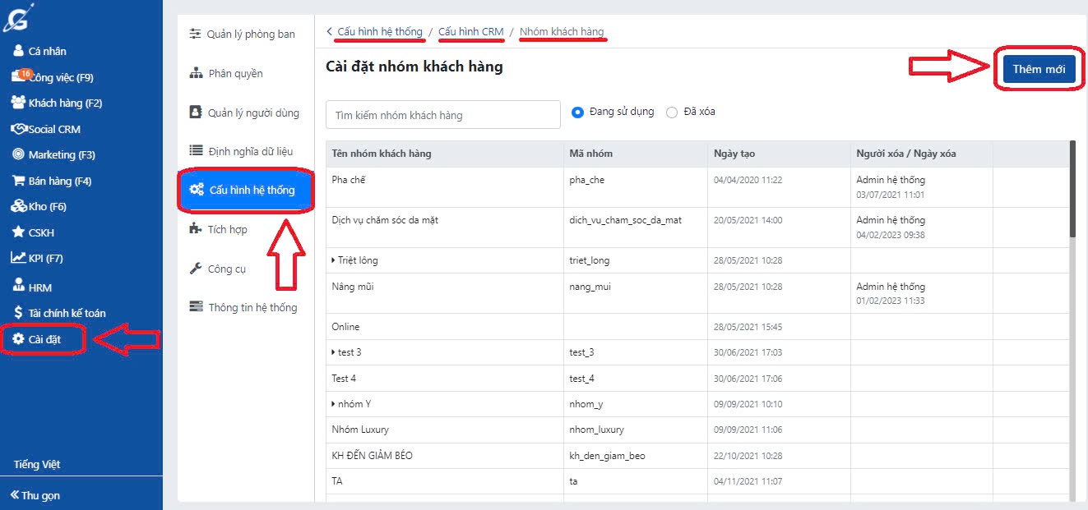Open Khách hàng (F2) menu
Image resolution: width=1088 pixels, height=510 pixels.
click(x=65, y=103)
